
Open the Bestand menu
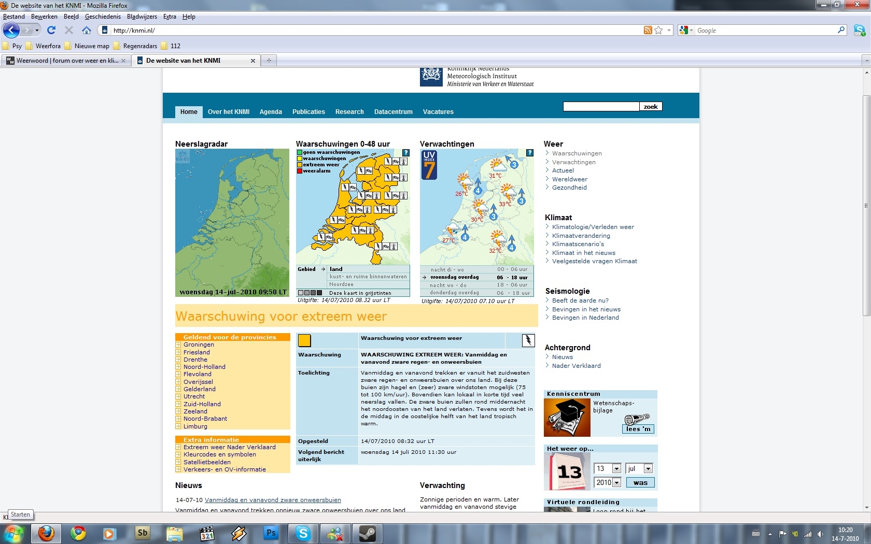pos(14,17)
